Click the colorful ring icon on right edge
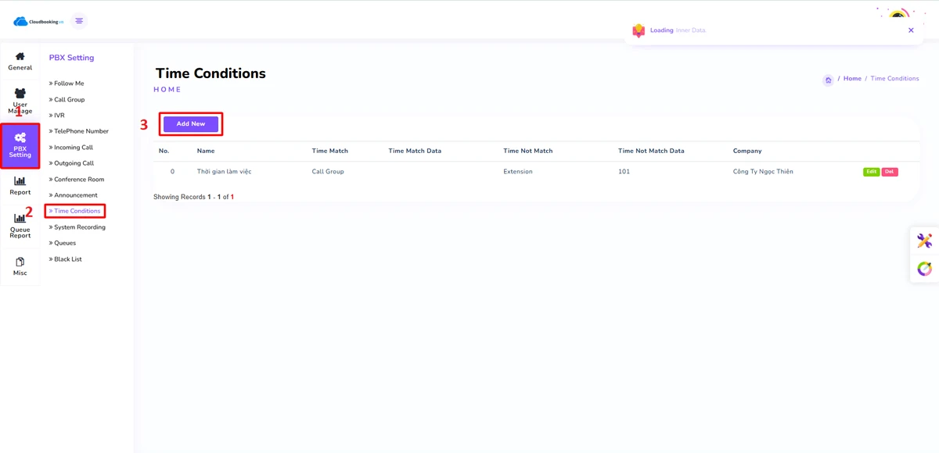 click(x=924, y=269)
